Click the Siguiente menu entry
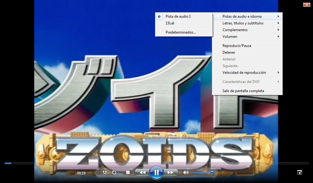This screenshot has width=313, height=183. click(x=247, y=66)
